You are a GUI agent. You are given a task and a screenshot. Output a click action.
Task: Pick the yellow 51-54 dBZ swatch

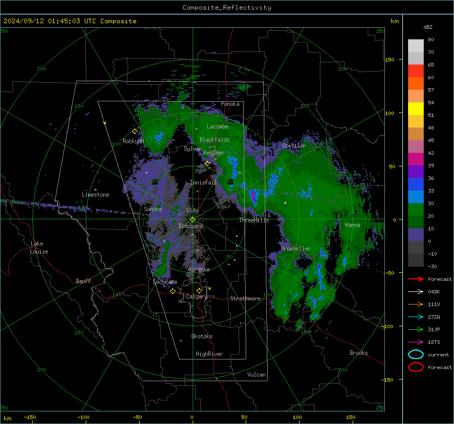click(x=416, y=109)
